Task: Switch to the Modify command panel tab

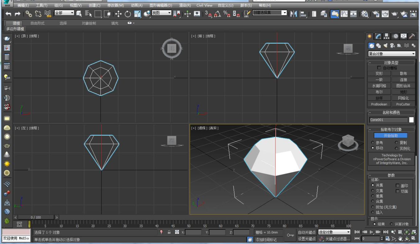Action: (378, 36)
